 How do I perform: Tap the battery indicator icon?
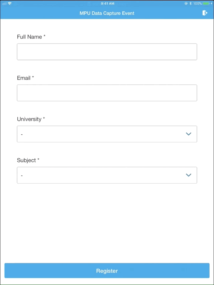point(206,3)
